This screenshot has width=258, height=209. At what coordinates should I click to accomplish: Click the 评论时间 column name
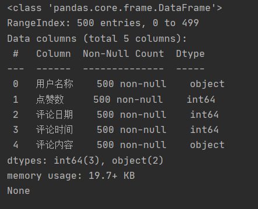point(55,129)
